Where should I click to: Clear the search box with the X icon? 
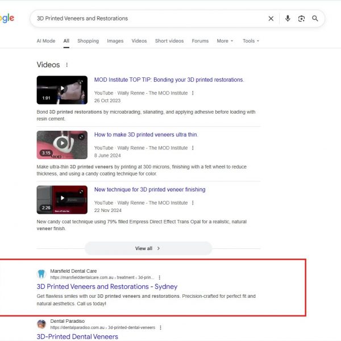tap(271, 19)
